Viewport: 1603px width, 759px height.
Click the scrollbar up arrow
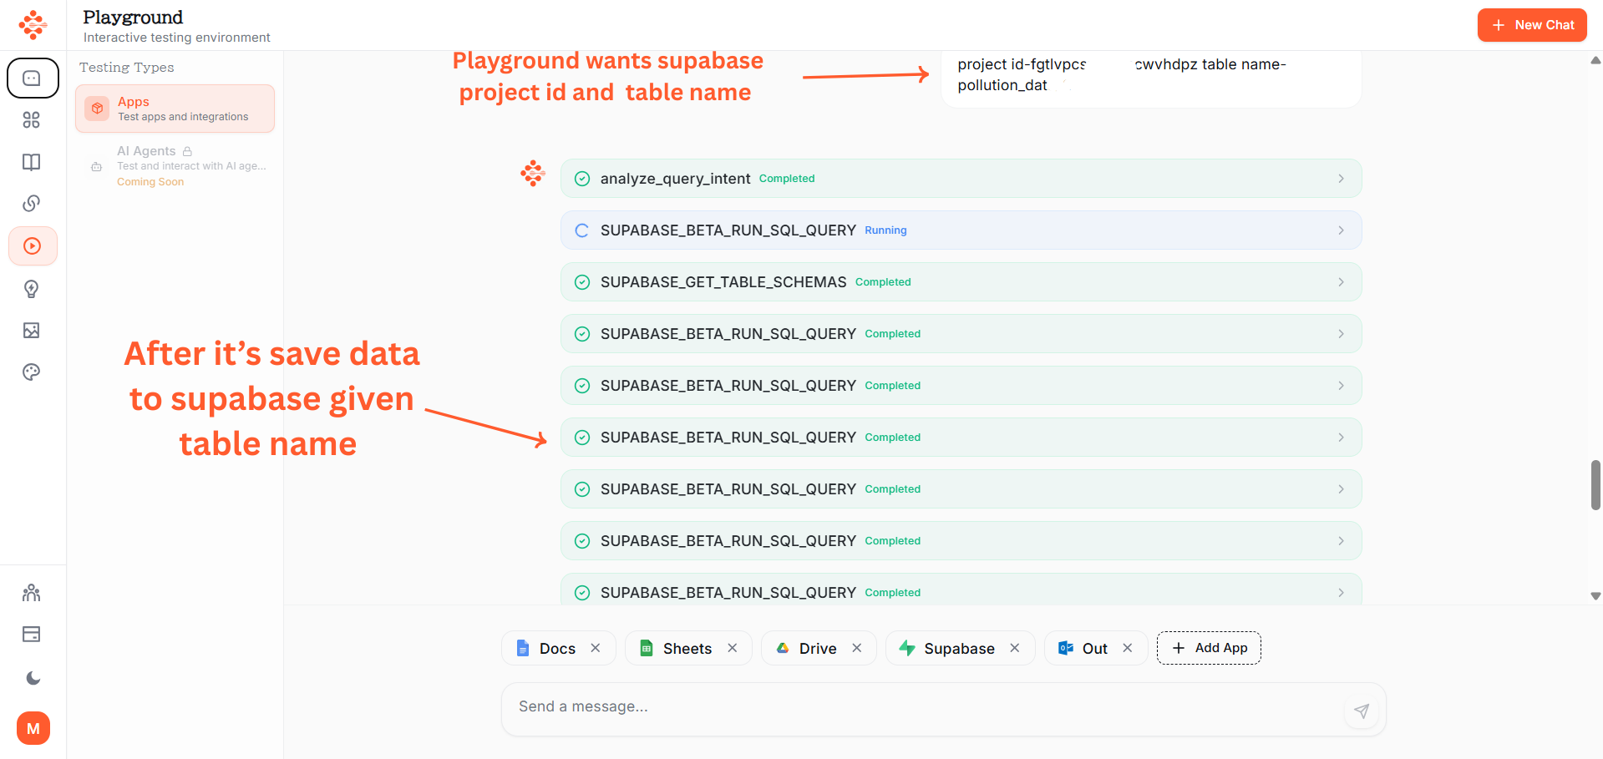pyautogui.click(x=1595, y=60)
